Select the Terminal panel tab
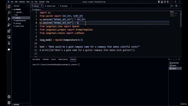Image resolution: width=188 pixels, height=106 pixels. click(x=73, y=59)
